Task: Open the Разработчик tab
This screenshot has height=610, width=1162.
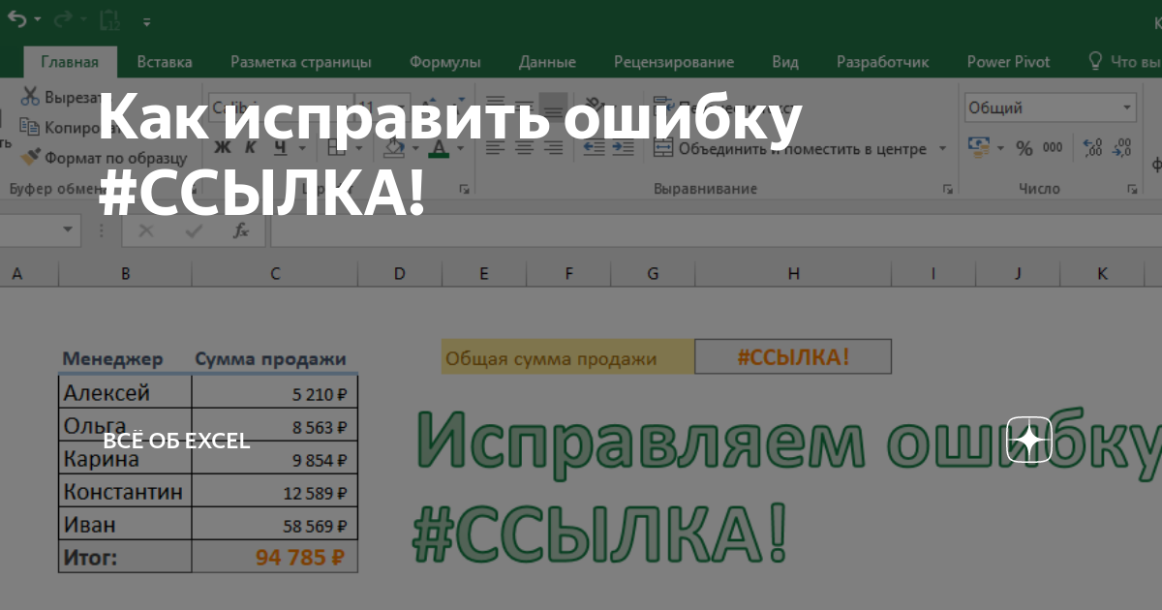Action: (882, 62)
